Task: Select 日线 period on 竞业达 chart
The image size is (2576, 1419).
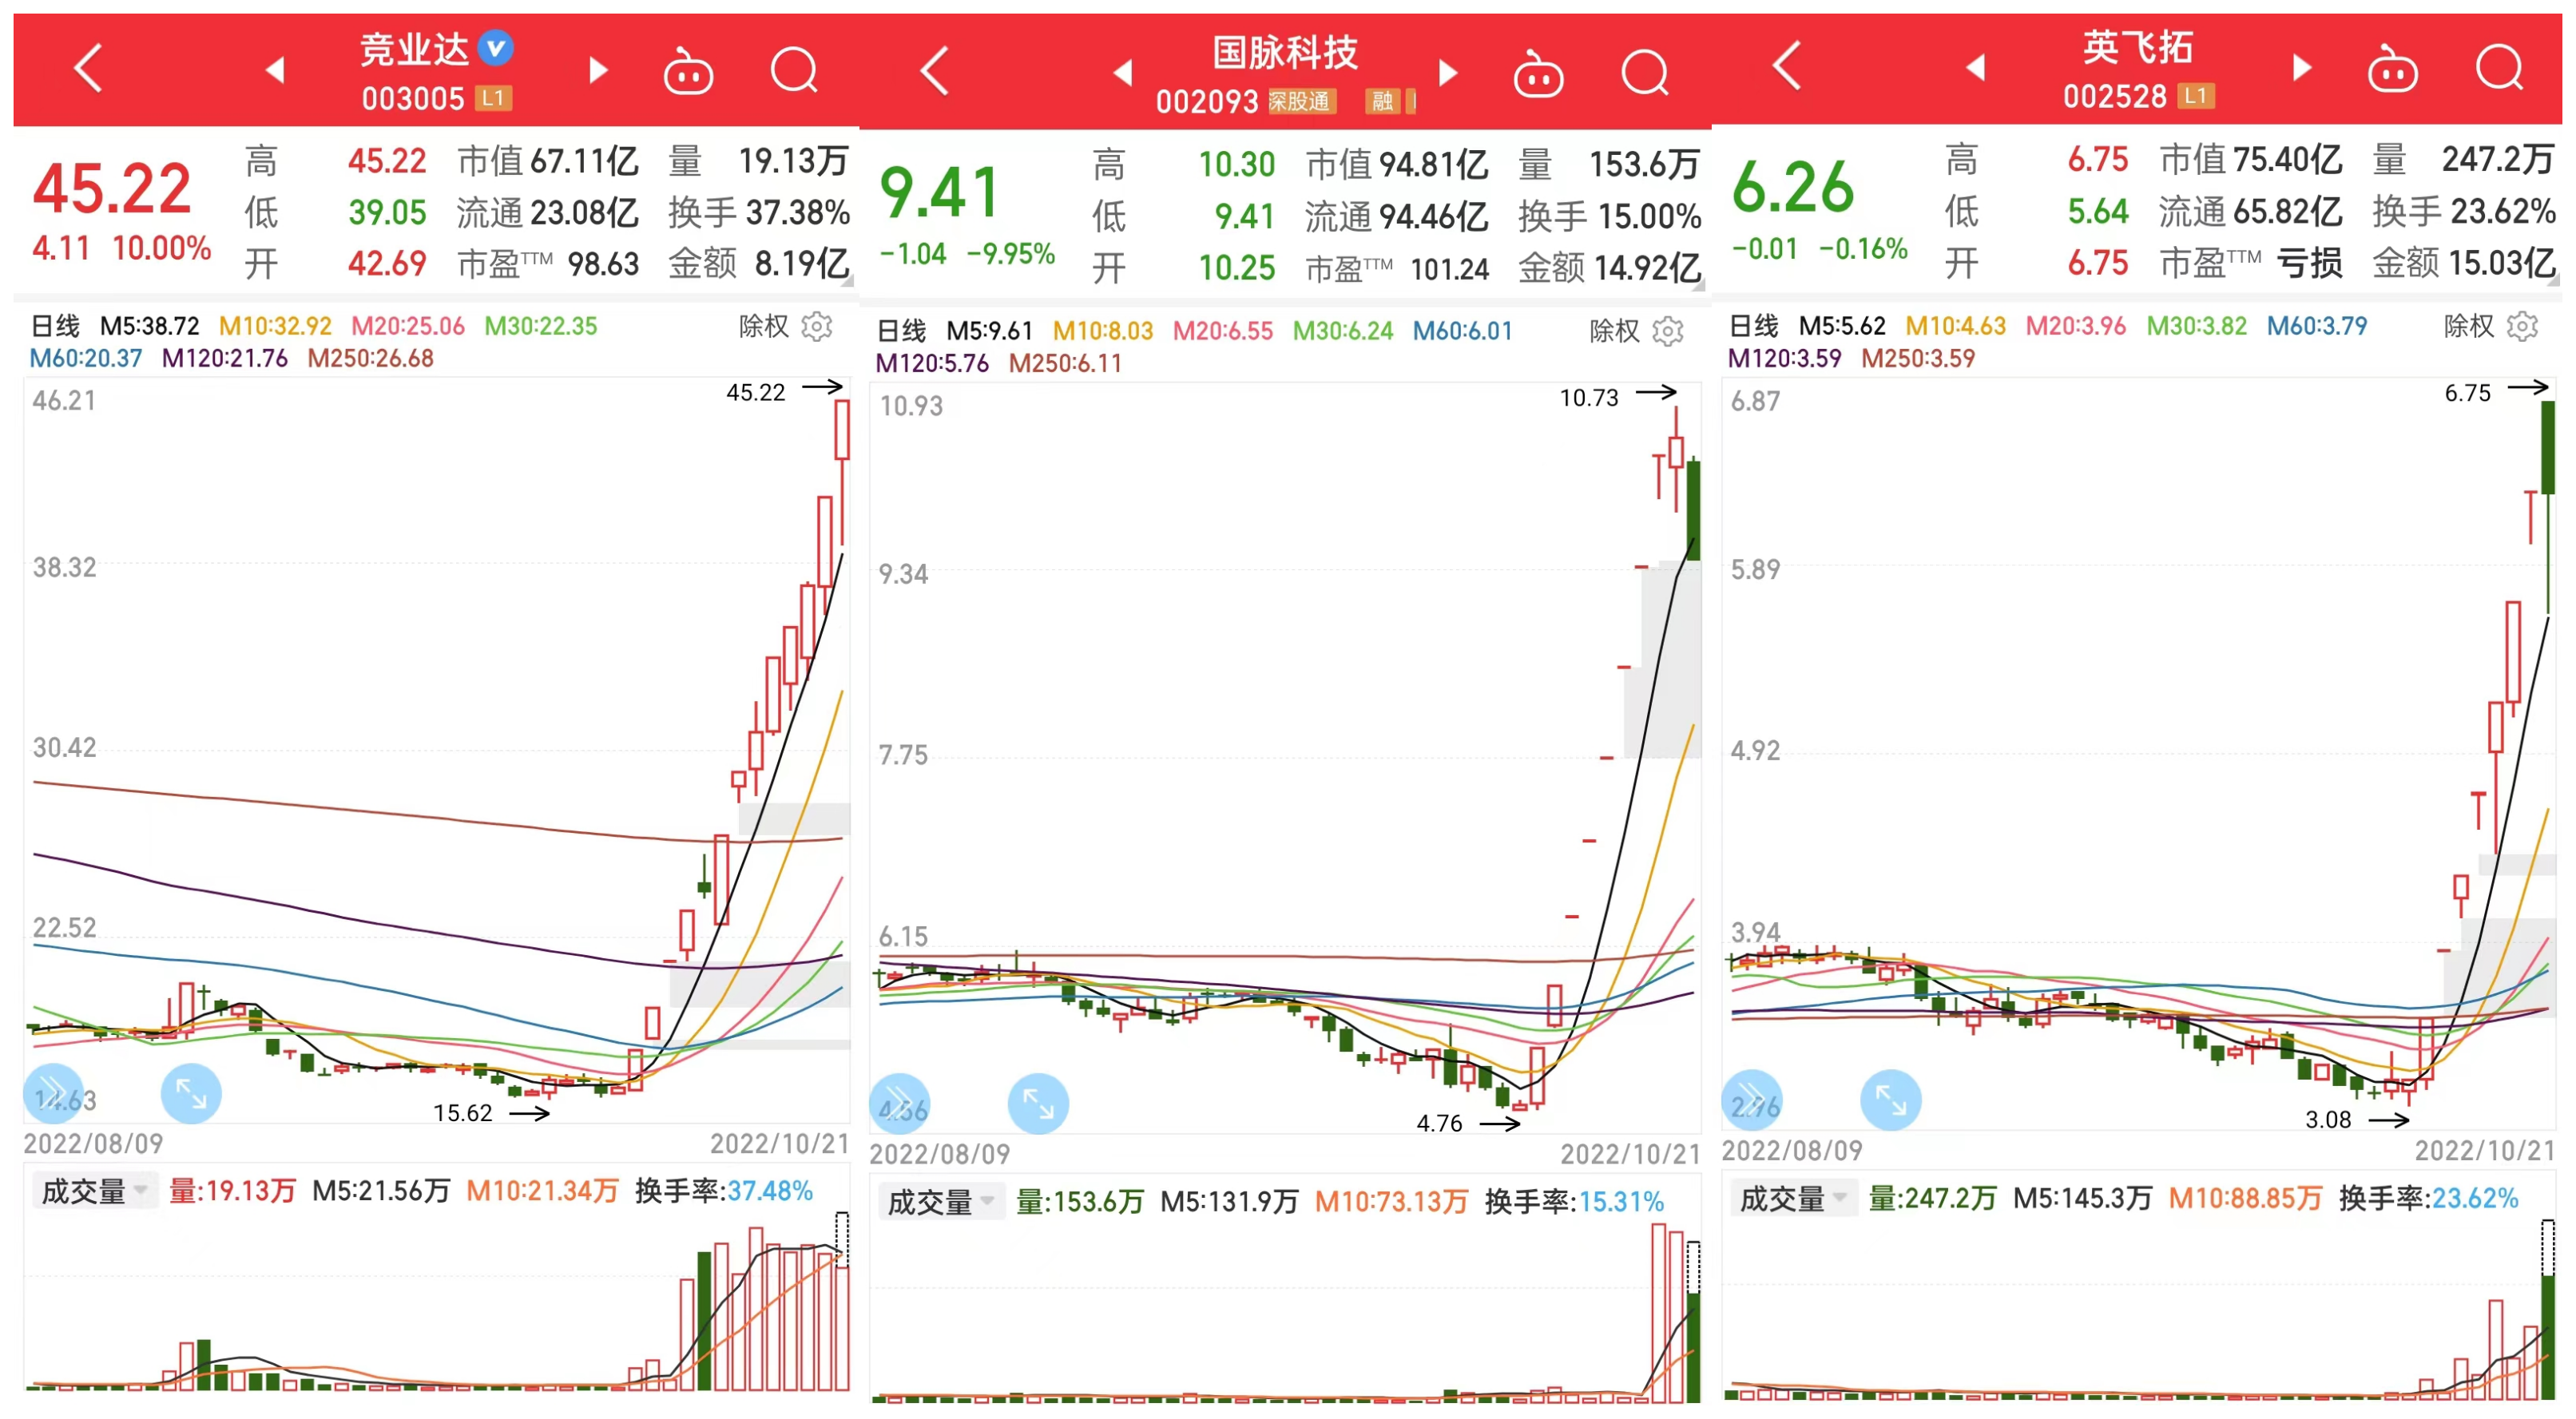Action: coord(56,326)
